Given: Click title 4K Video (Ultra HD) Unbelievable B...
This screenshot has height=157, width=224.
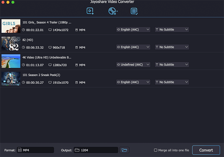Looking at the screenshot, I should 47,58.
